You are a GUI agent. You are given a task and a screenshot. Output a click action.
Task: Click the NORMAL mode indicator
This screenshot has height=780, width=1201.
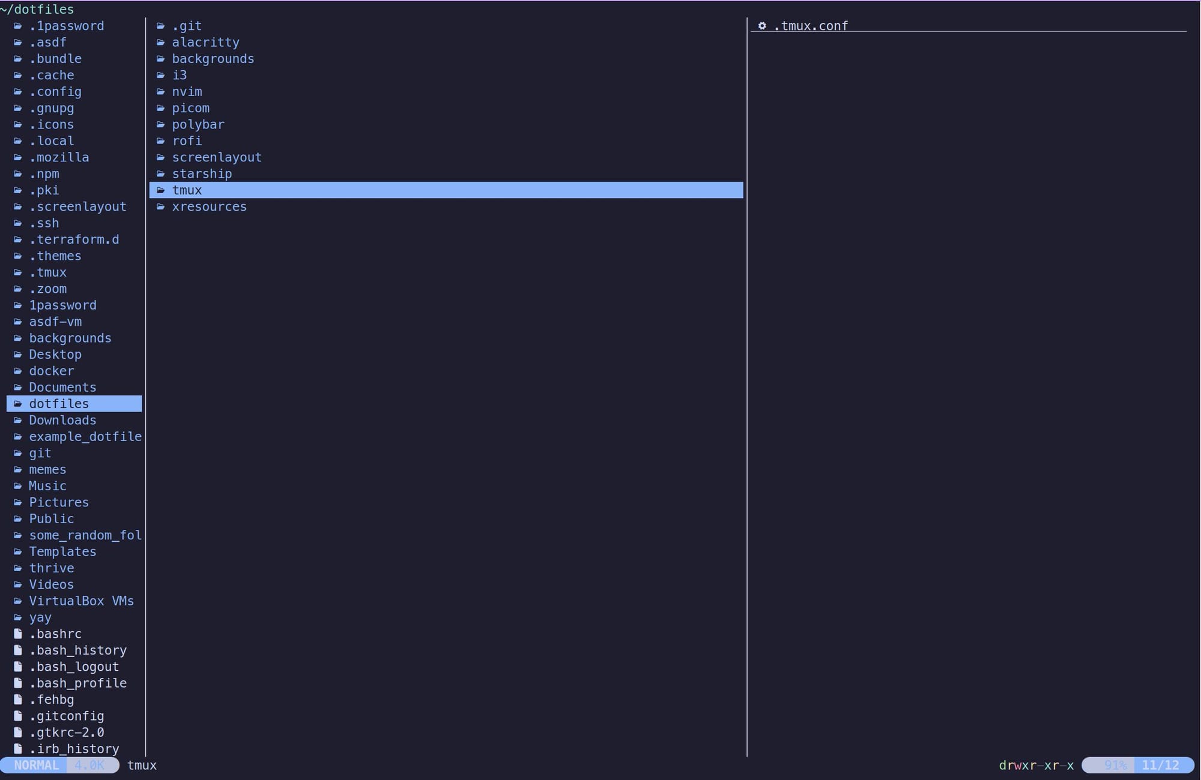pos(36,766)
